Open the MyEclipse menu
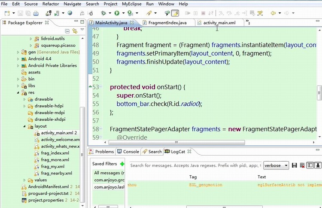 [132, 4]
